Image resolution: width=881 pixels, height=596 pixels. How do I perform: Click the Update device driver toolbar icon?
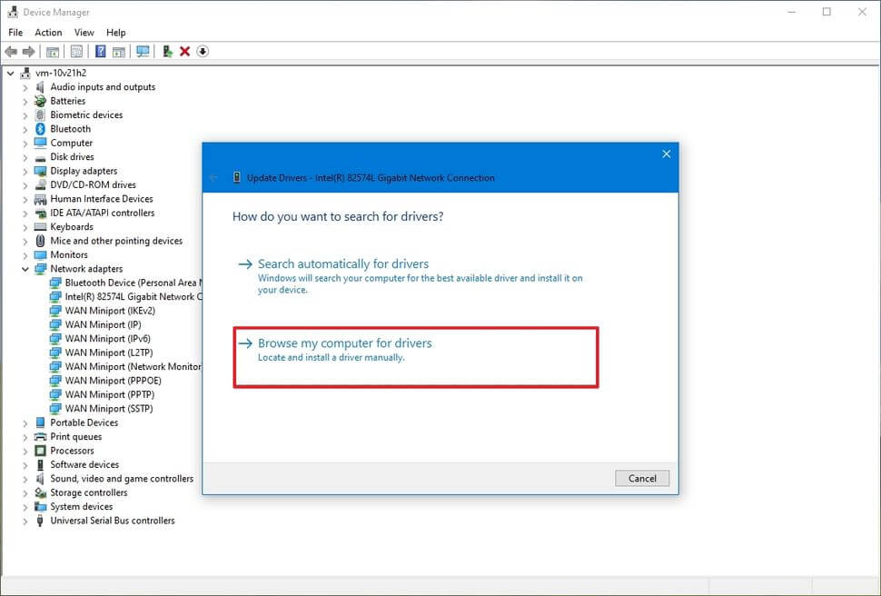pyautogui.click(x=167, y=52)
